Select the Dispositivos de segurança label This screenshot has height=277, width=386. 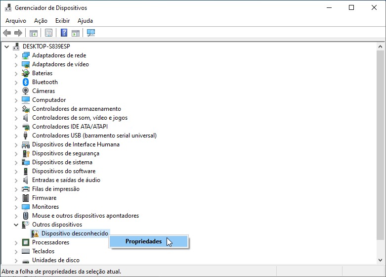tap(66, 153)
